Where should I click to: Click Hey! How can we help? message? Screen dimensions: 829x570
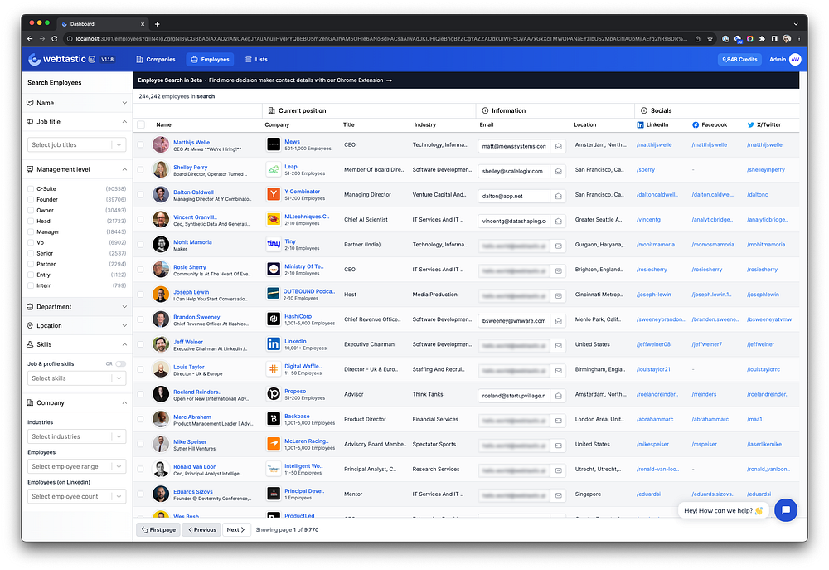point(723,511)
